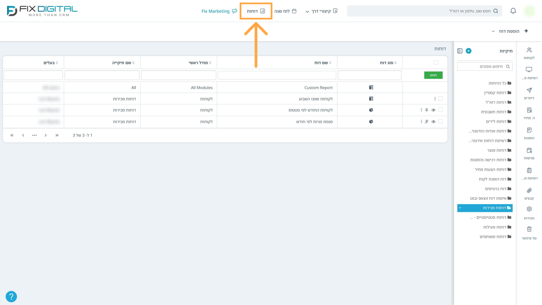Select the כל הדוחות folder
Image resolution: width=542 pixels, height=305 pixels.
(500, 83)
